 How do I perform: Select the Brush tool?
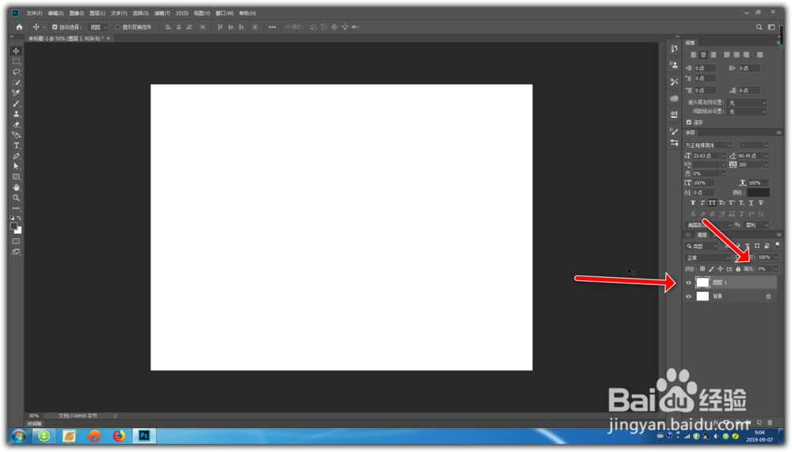pyautogui.click(x=16, y=104)
